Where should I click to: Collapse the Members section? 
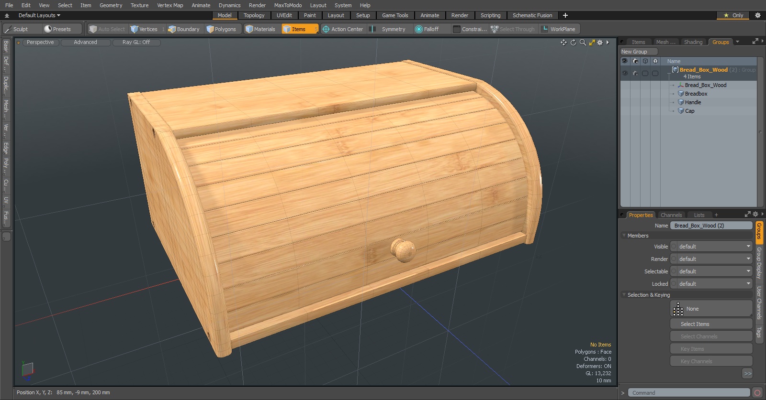[x=624, y=236]
